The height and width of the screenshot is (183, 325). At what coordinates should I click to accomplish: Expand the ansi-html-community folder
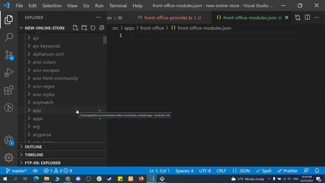click(62, 78)
